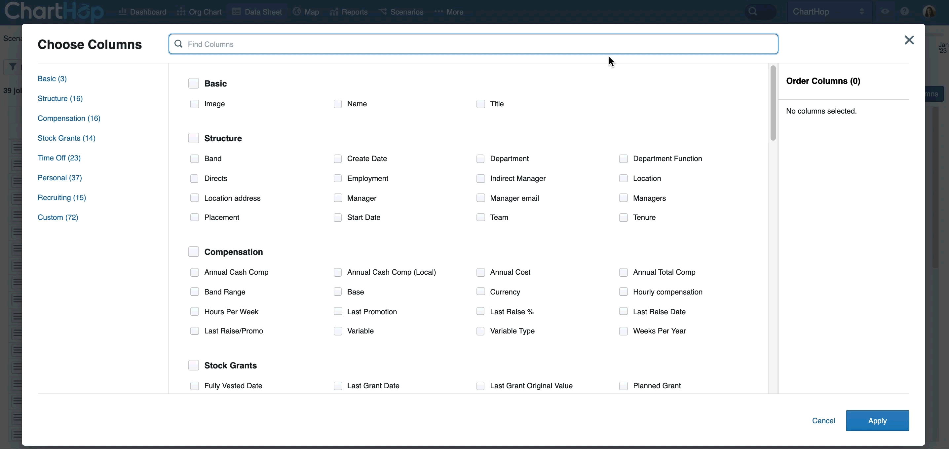Click the user avatar in top right
The image size is (949, 449).
(x=930, y=12)
